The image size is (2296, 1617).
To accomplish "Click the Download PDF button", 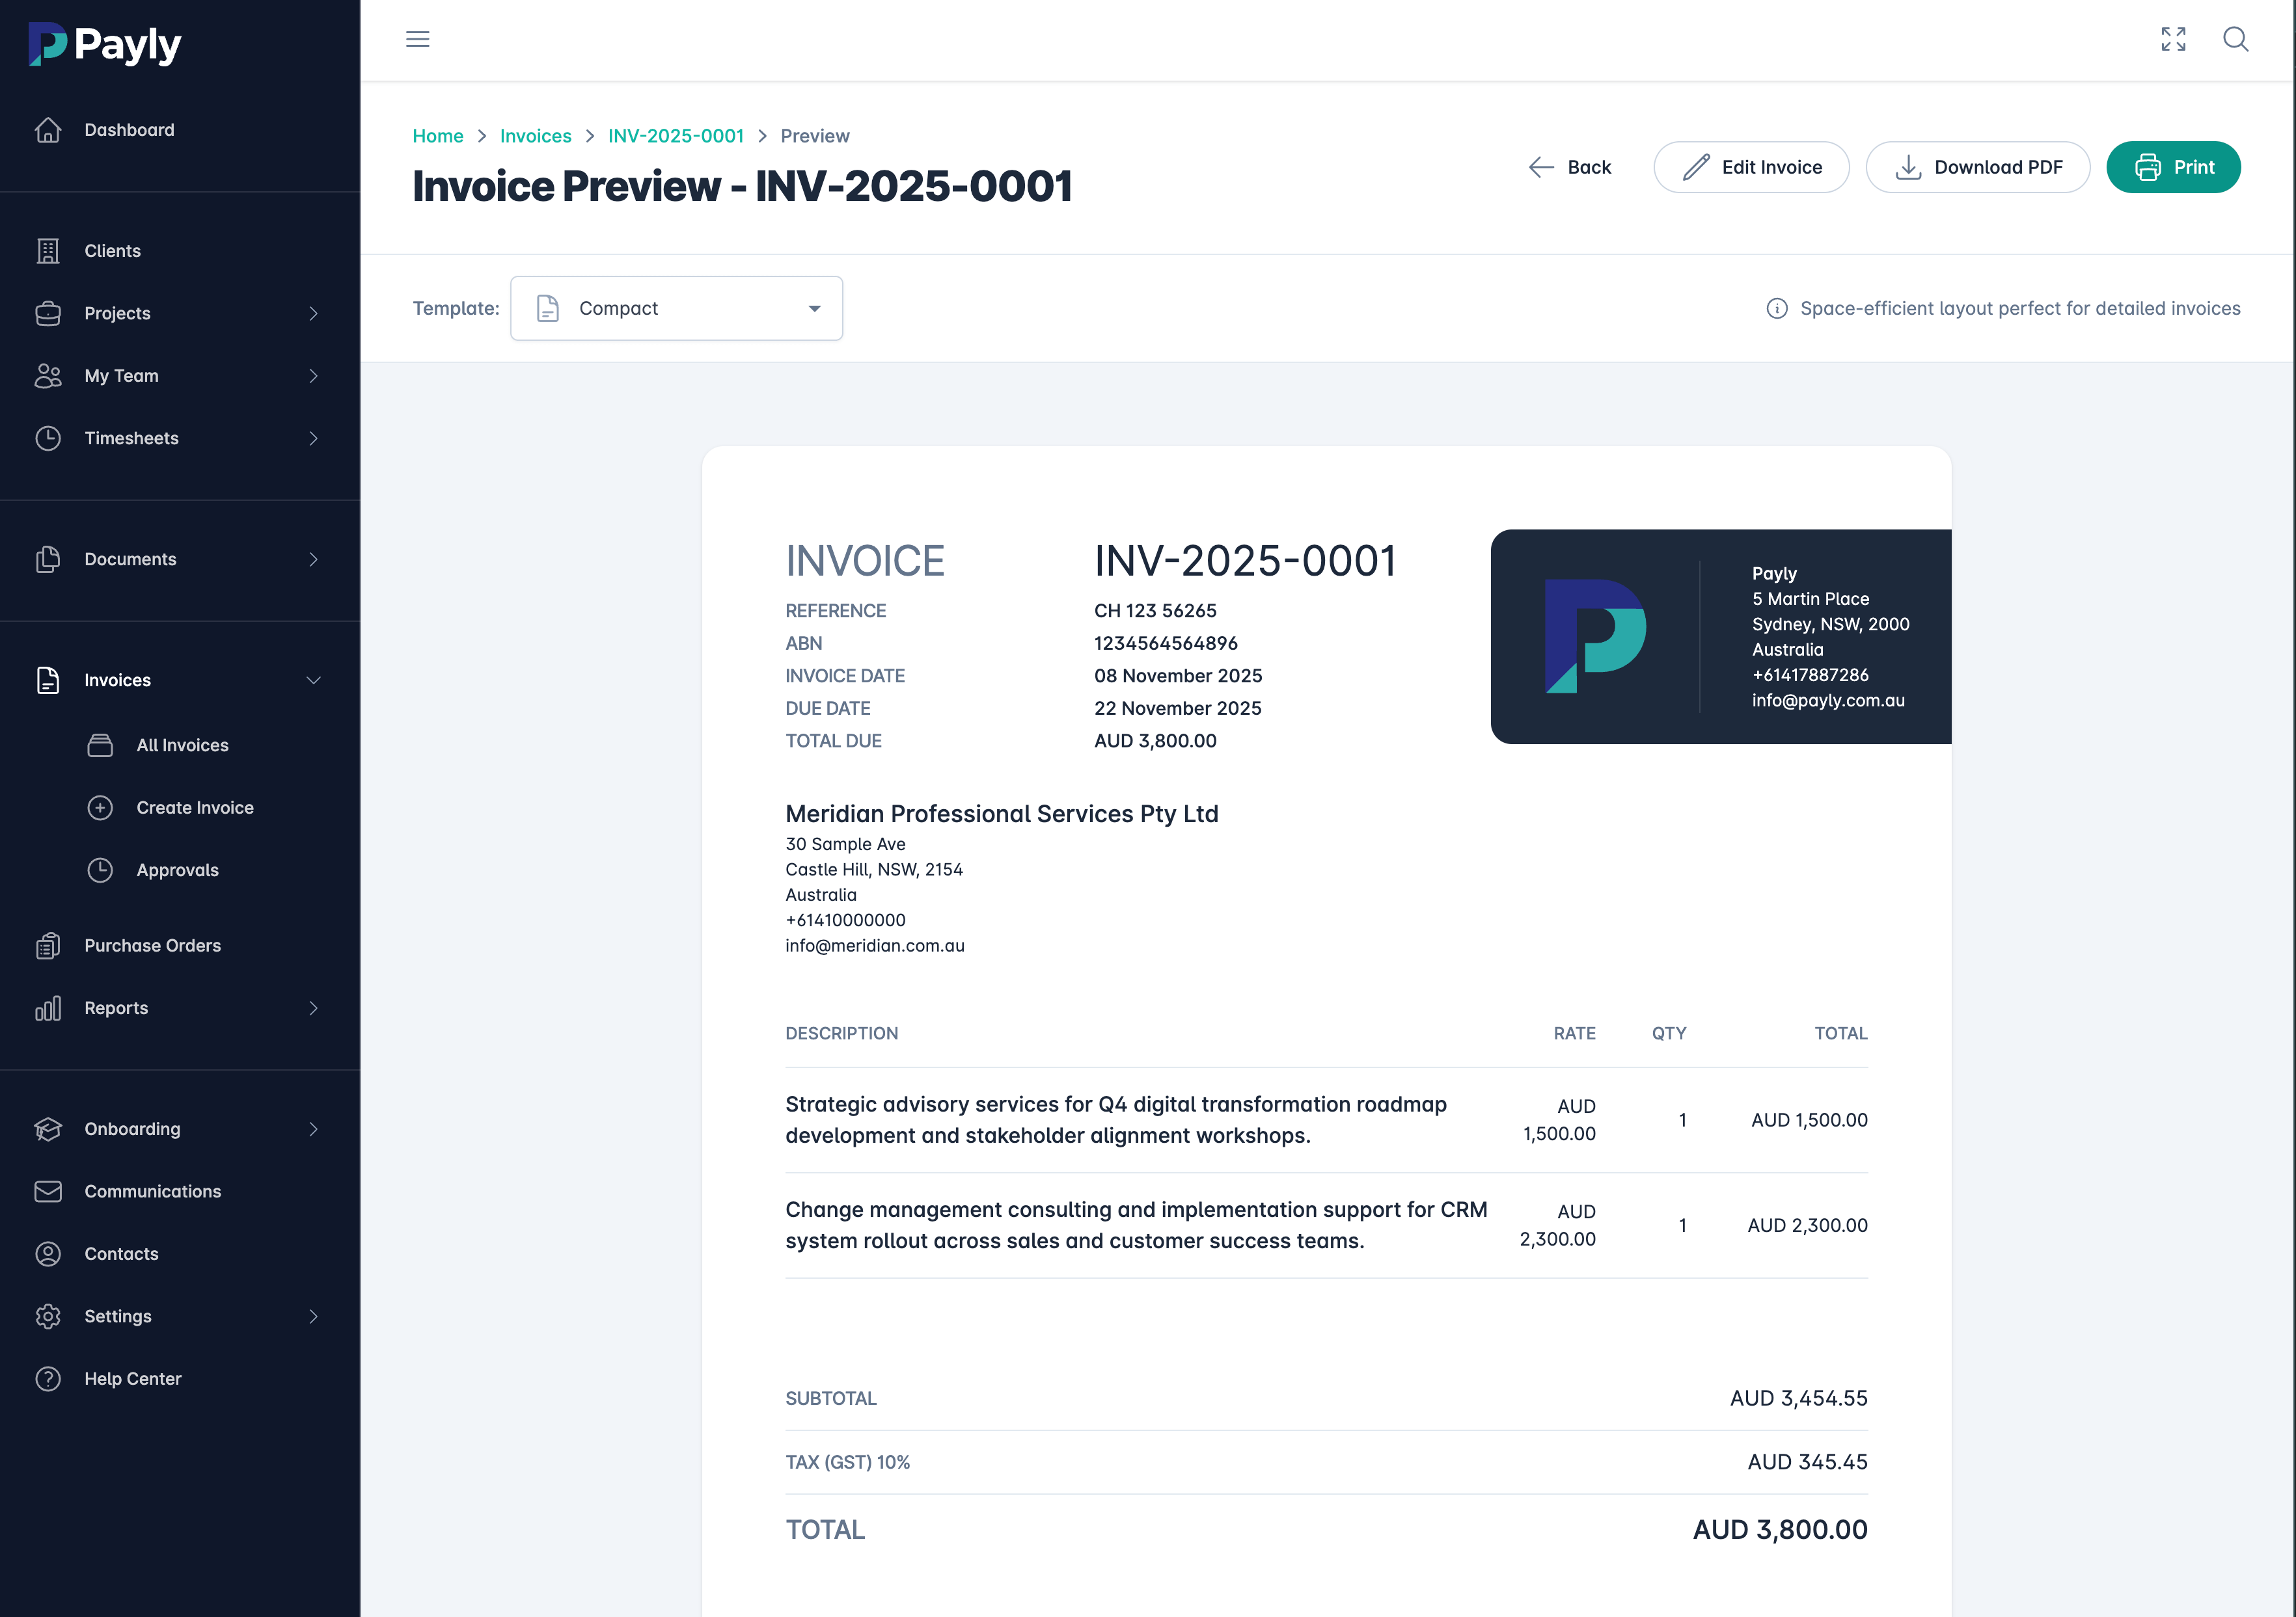I will [1977, 167].
